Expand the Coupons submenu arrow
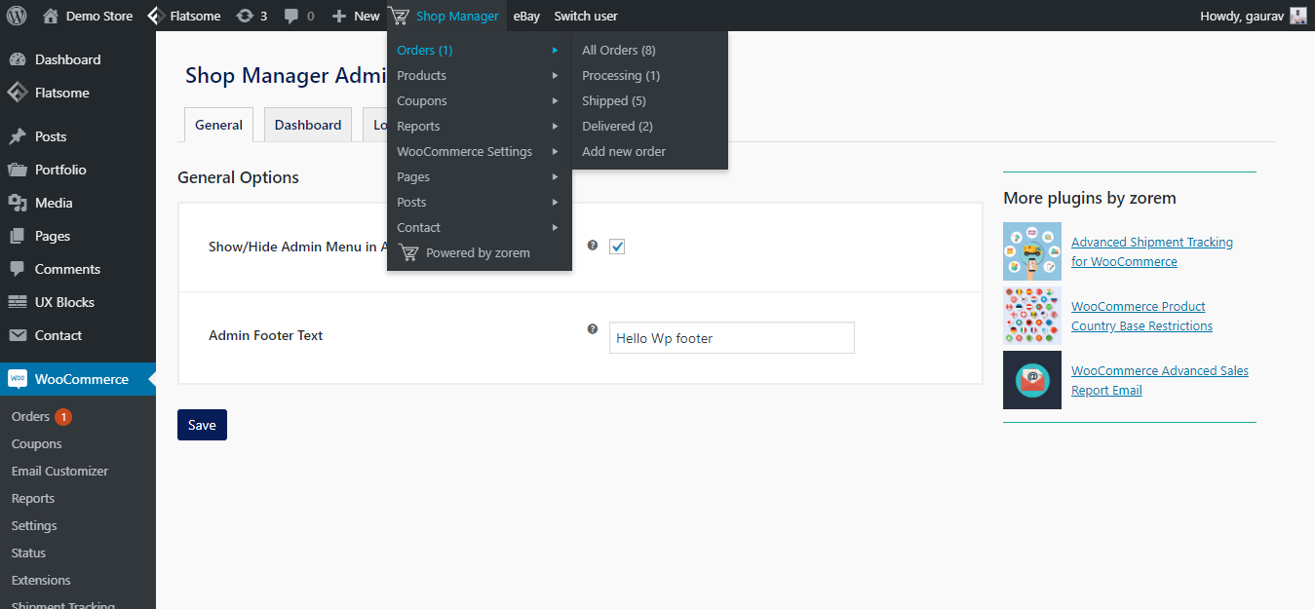 pos(555,100)
